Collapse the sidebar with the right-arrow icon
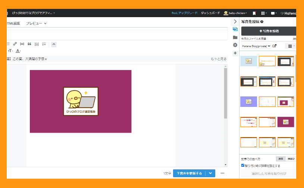Image resolution: width=304 pixels, height=188 pixels. [x=235, y=22]
